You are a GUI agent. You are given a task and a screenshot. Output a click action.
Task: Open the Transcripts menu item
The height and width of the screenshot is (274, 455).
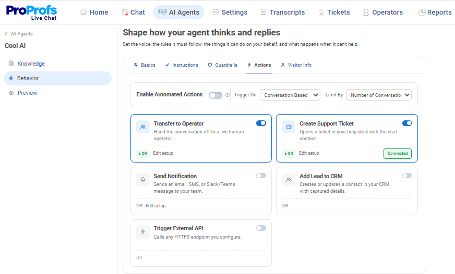point(283,12)
